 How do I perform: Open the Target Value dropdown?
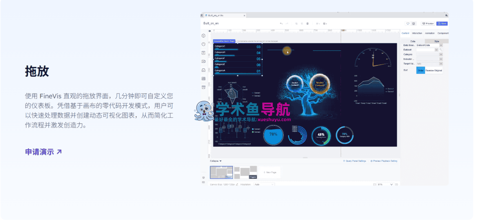click(x=429, y=64)
